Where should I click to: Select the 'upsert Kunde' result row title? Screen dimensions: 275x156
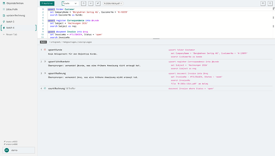(55, 50)
